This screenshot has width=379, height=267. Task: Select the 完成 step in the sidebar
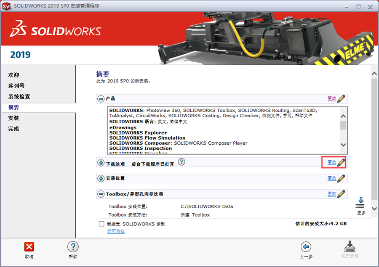tap(13, 129)
